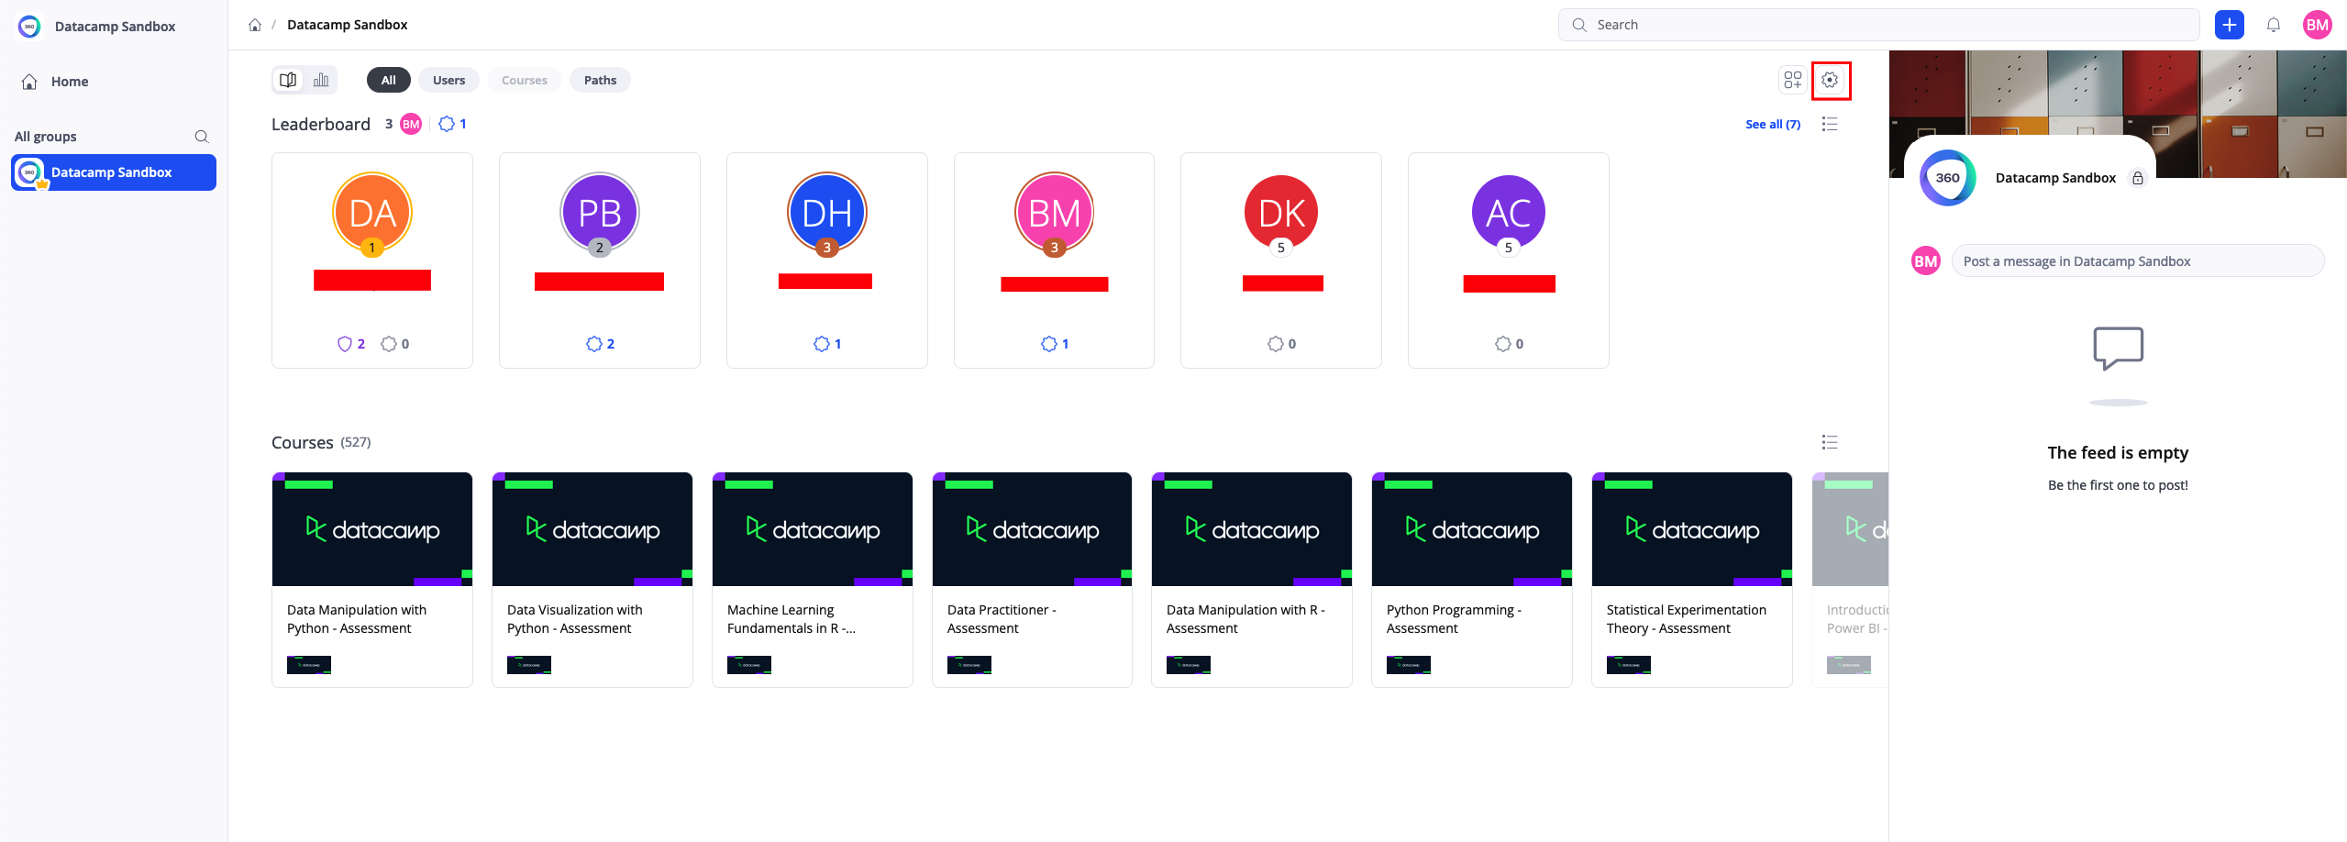Switch to the book catalog view
Viewport: 2347px width, 842px height.
click(x=288, y=80)
